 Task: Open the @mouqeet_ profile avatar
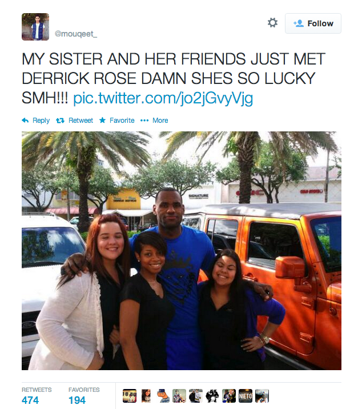point(35,27)
